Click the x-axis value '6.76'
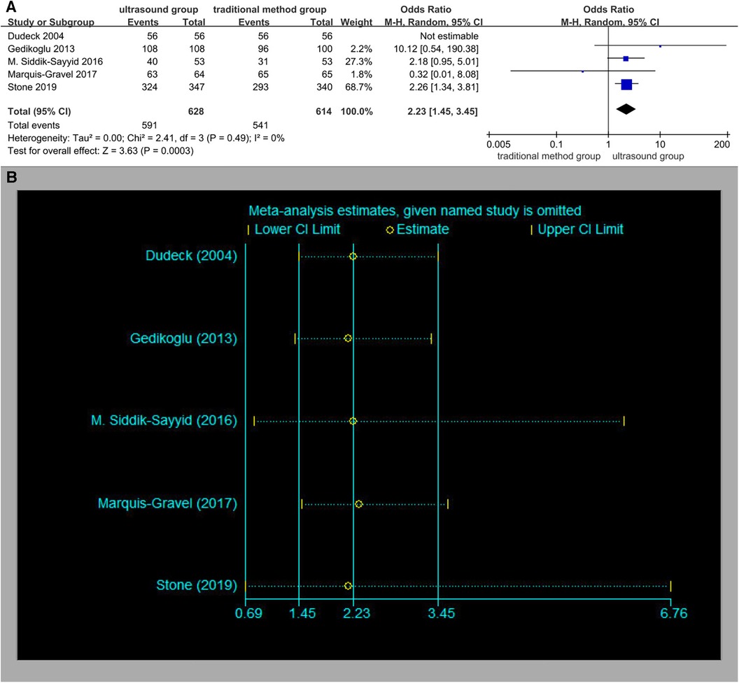This screenshot has width=739, height=683. 673,613
